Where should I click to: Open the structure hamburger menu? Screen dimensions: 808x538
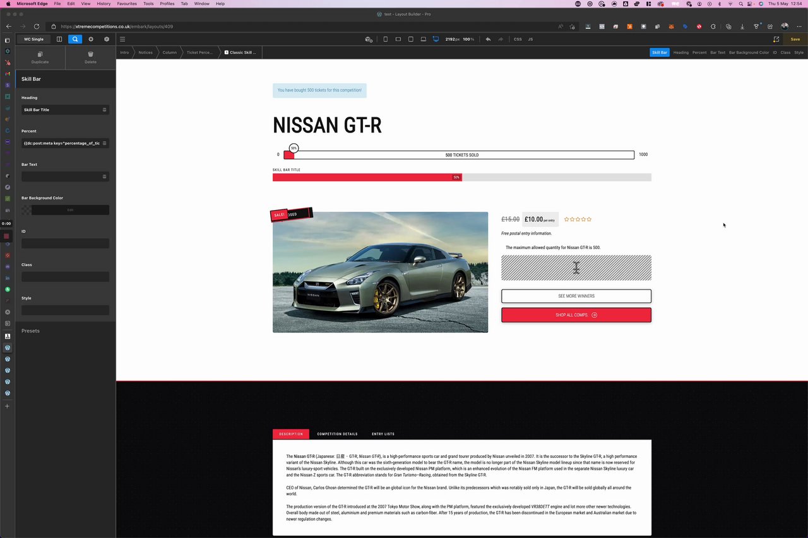(122, 39)
